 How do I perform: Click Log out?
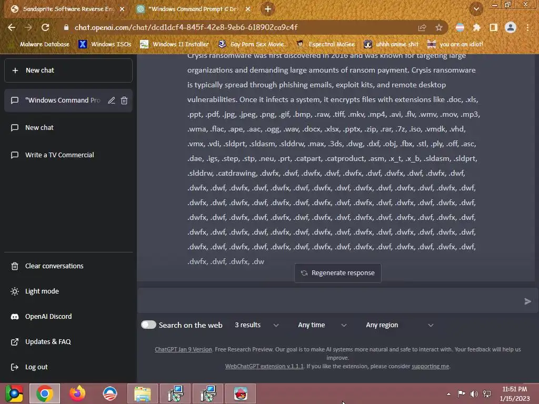point(68,367)
